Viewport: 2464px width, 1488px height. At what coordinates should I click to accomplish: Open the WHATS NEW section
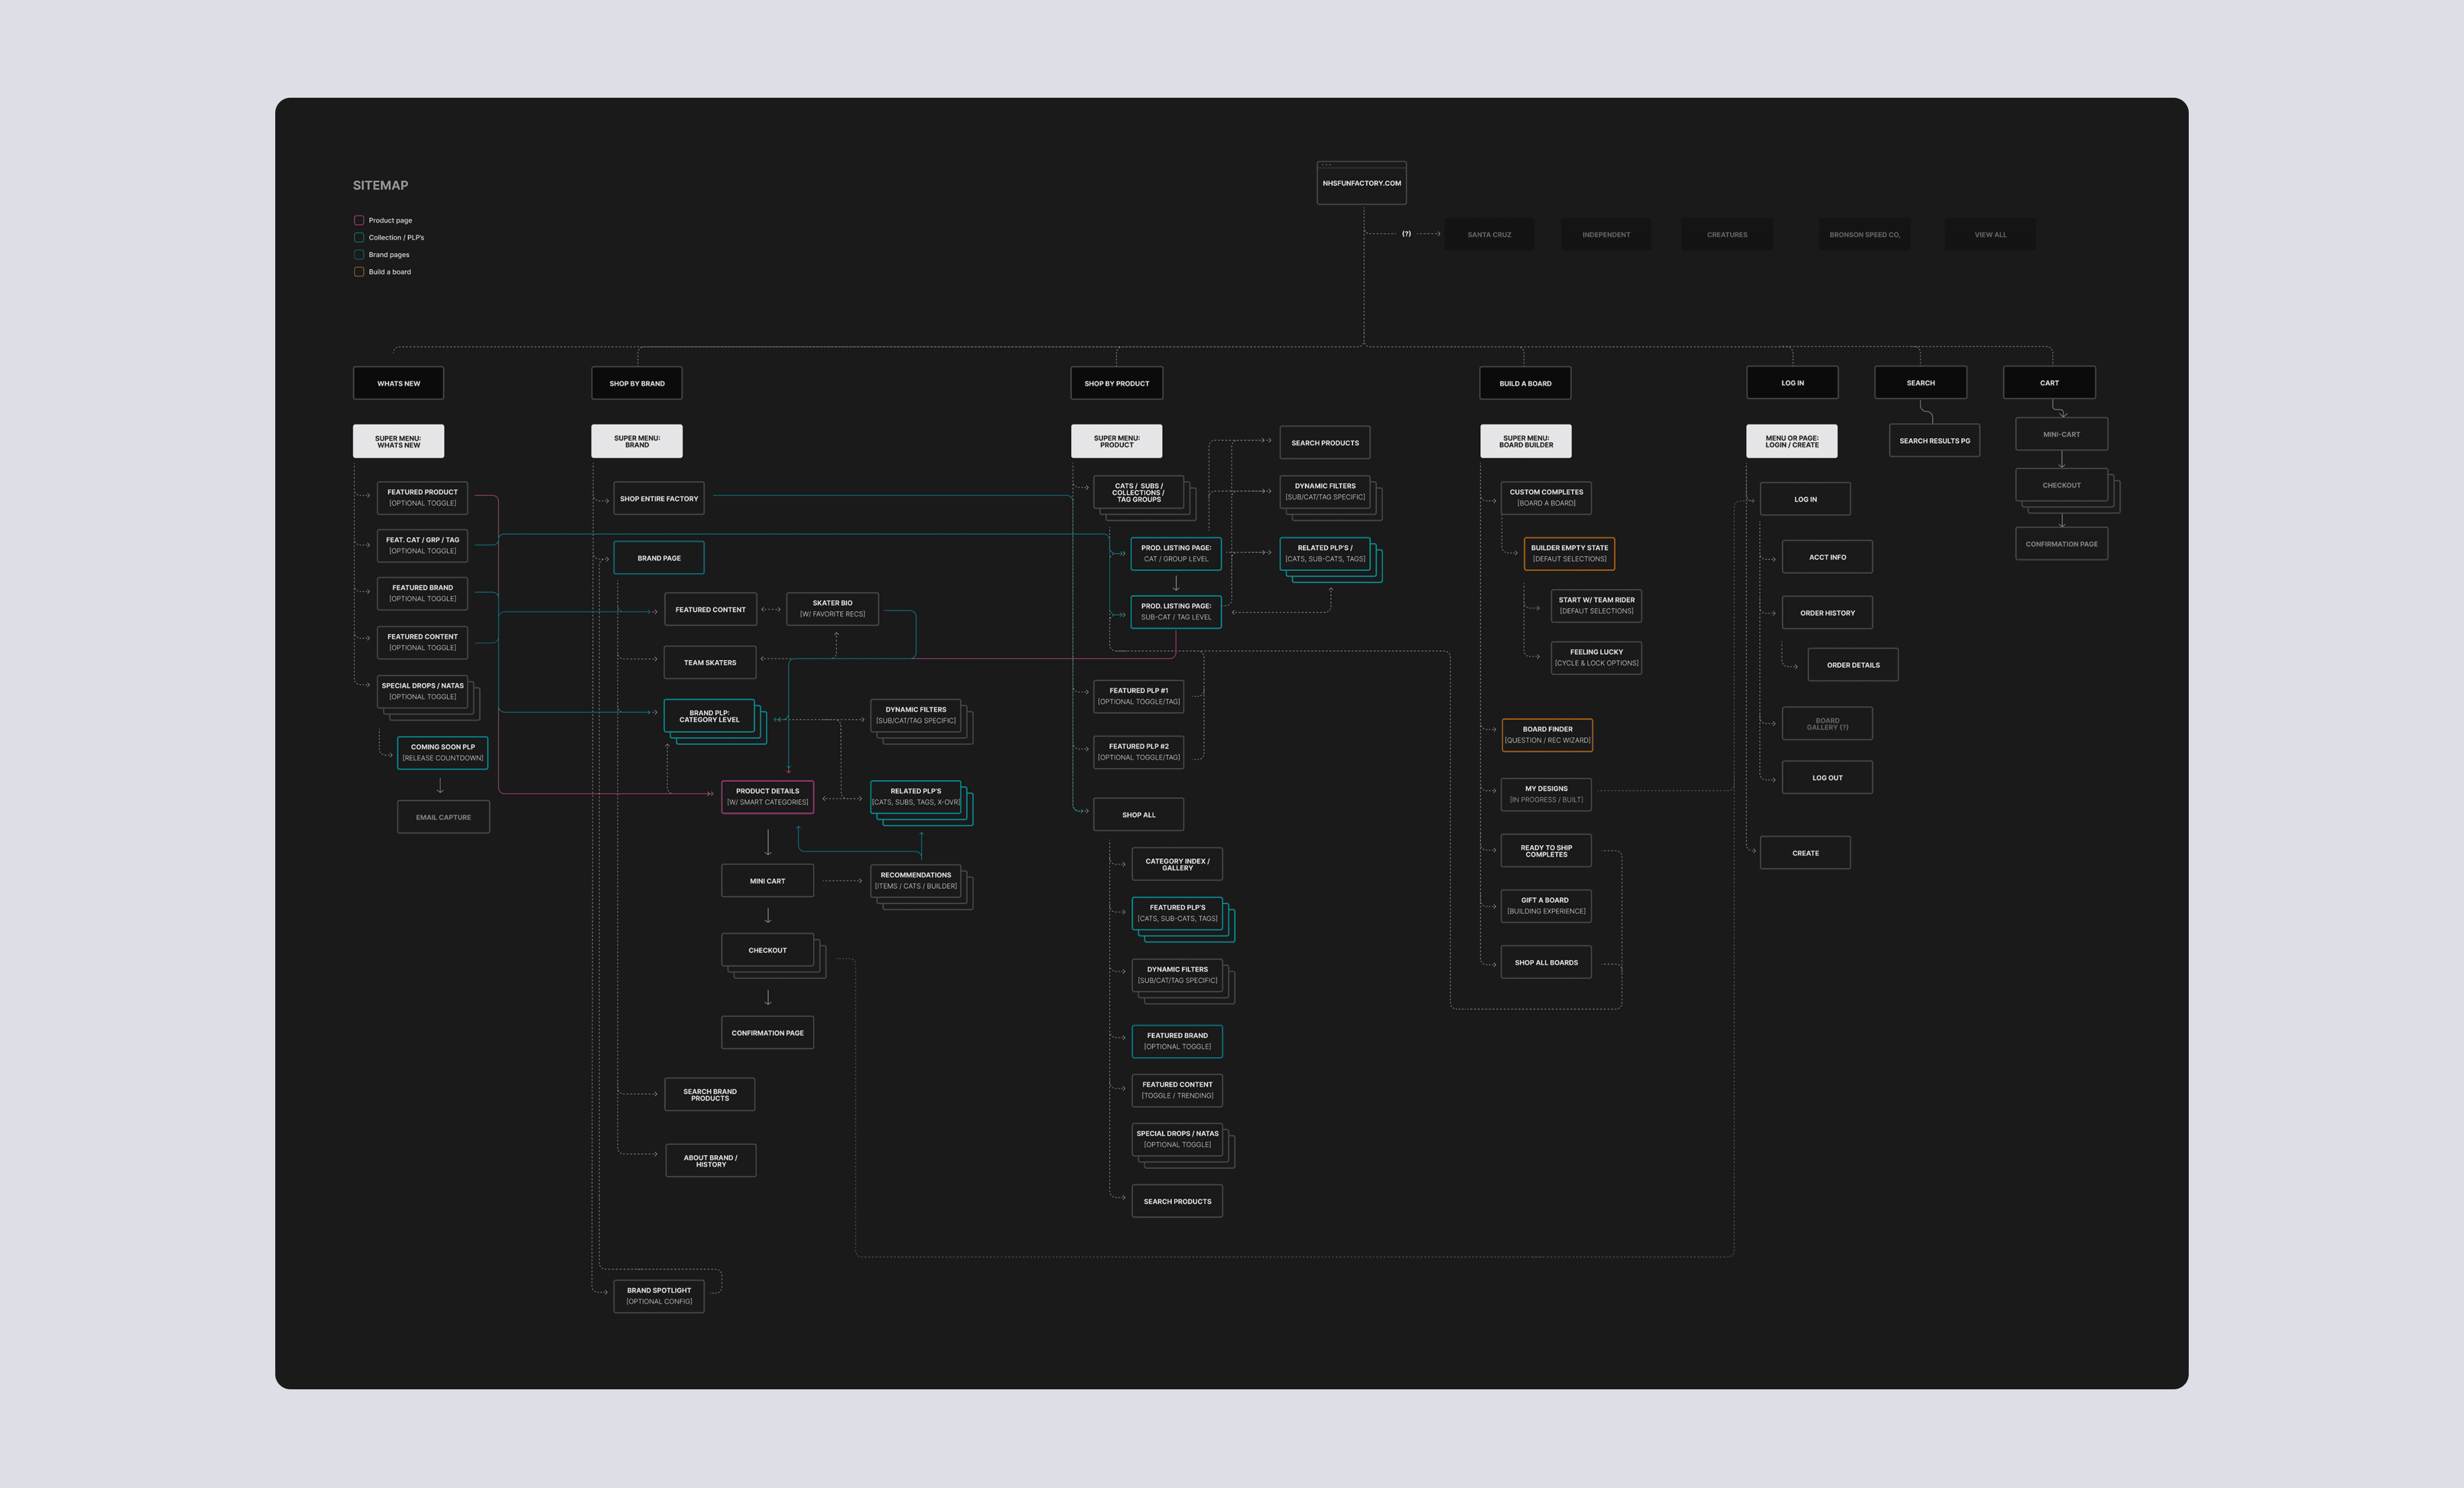point(398,383)
